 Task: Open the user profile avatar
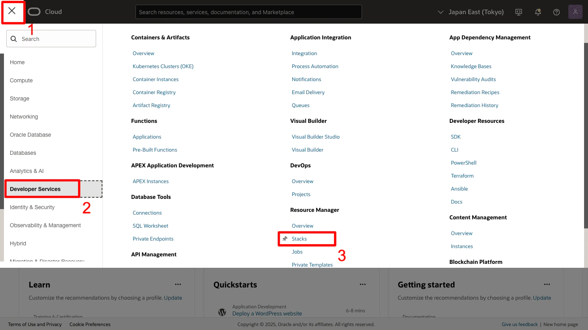pos(575,12)
